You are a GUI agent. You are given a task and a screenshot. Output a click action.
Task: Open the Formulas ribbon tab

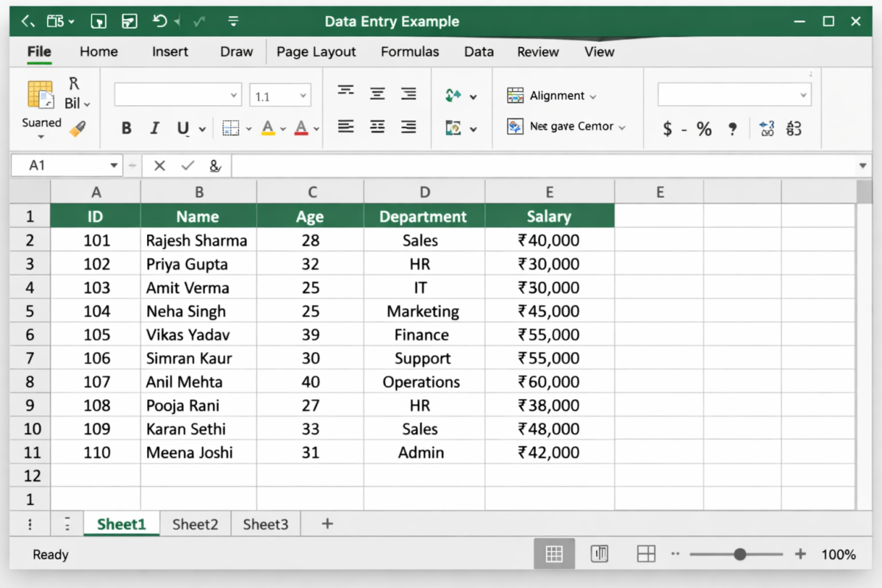coord(409,51)
